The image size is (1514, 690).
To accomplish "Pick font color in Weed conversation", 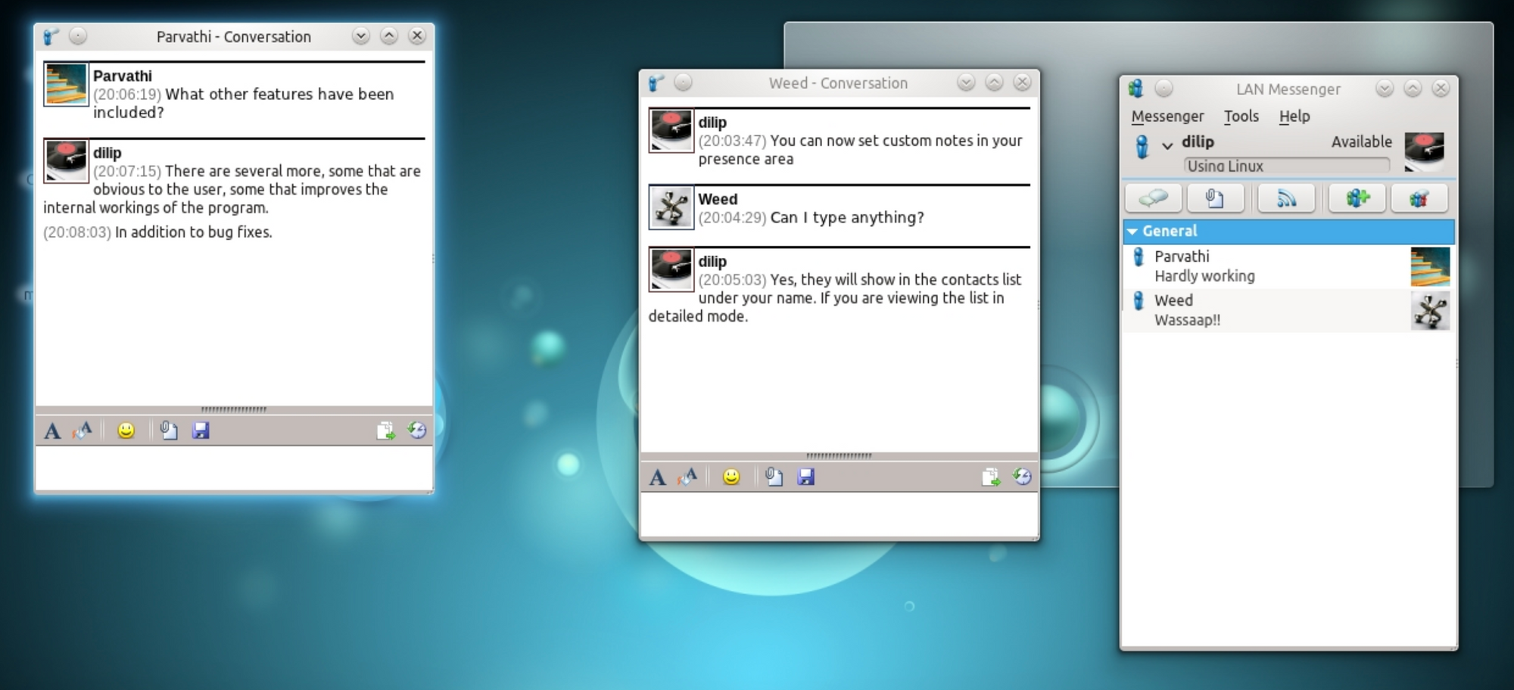I will 687,477.
